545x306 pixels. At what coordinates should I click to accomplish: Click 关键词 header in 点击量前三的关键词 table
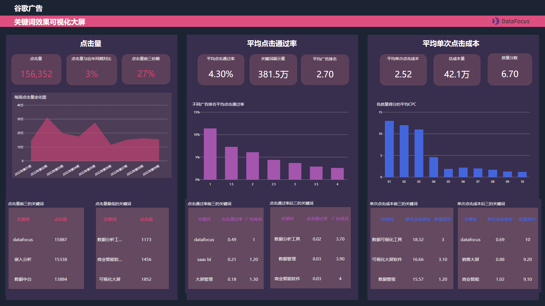(x=23, y=219)
